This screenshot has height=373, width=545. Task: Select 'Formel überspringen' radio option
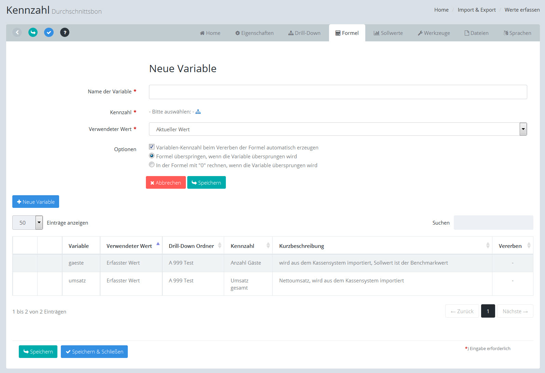(x=152, y=156)
